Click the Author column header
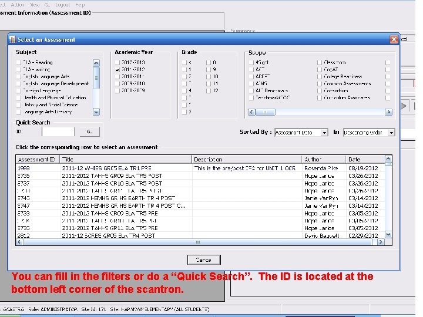 click(324, 159)
